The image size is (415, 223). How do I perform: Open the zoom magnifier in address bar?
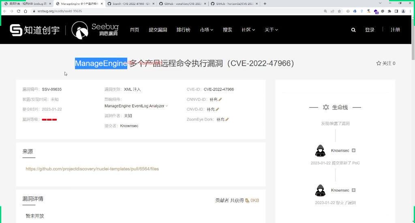tap(325, 11)
